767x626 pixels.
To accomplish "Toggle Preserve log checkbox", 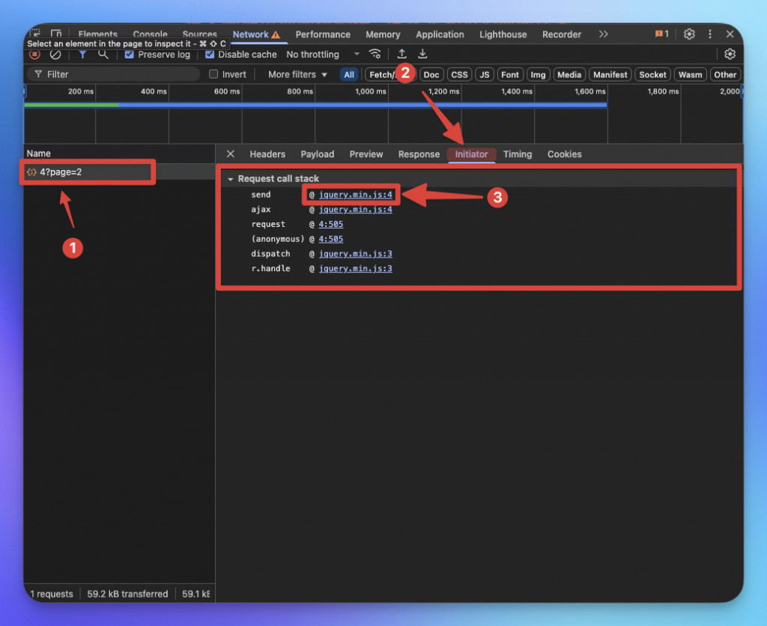I will click(x=129, y=54).
